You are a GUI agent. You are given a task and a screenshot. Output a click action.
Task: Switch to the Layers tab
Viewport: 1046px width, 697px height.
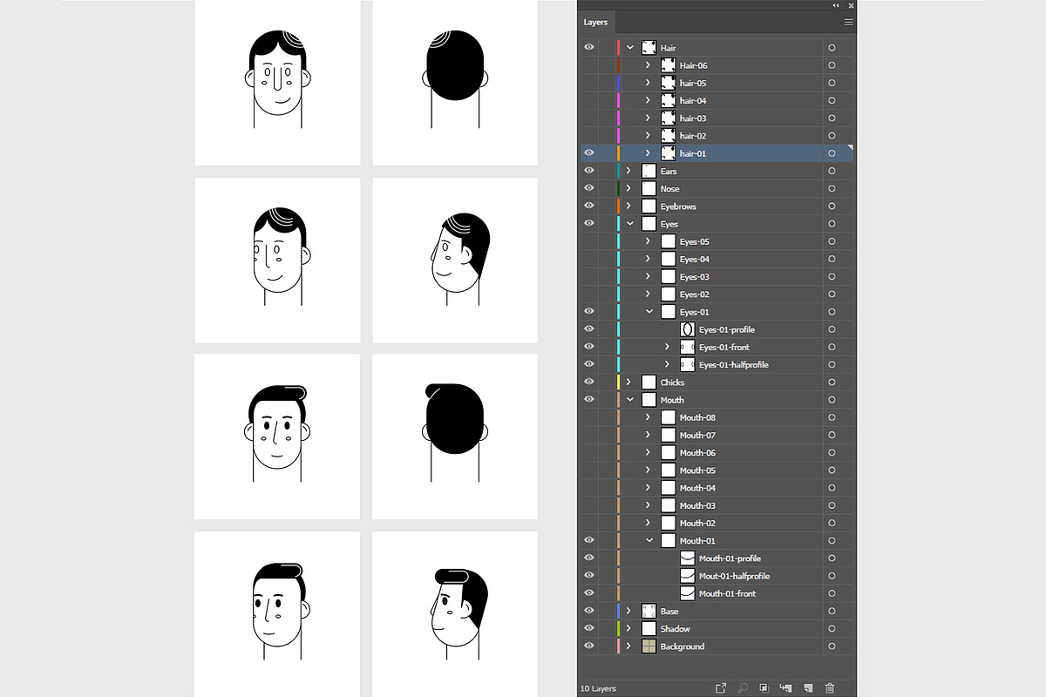coord(596,23)
